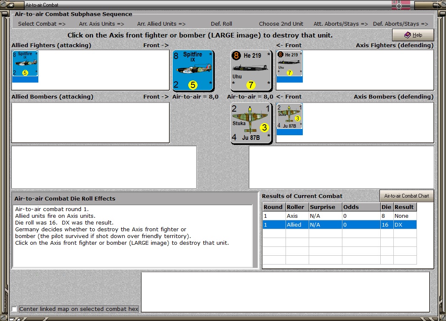Click die value 16 cell
This screenshot has height=321, width=446.
(387, 225)
